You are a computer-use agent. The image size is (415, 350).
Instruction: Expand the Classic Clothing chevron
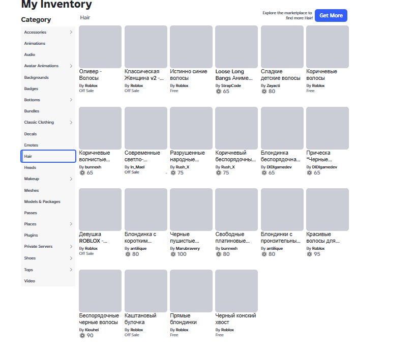click(x=71, y=122)
